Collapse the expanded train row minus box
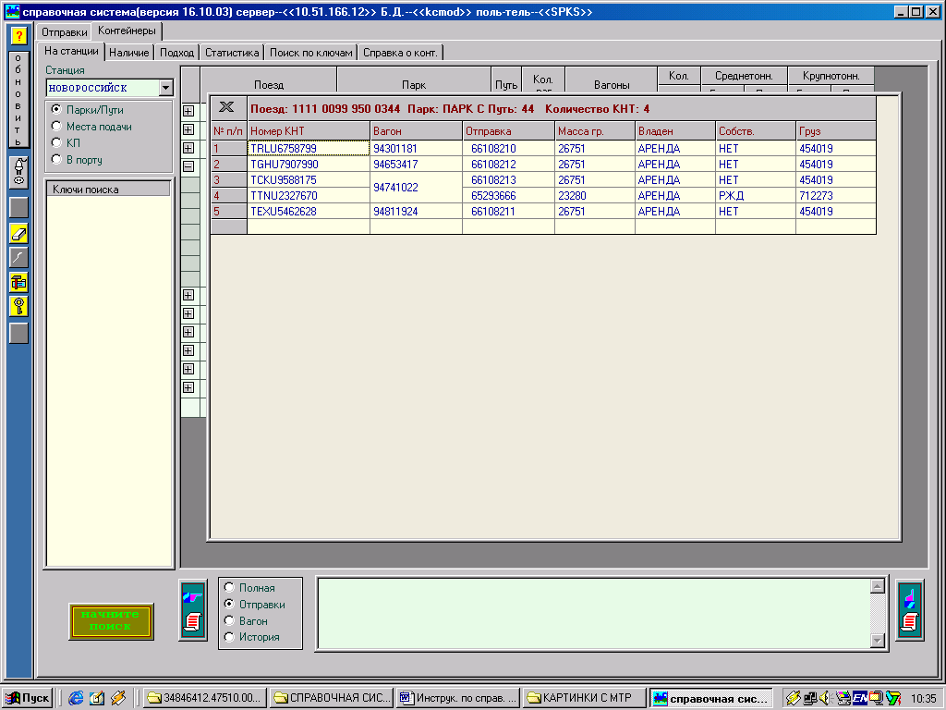946x710 pixels. 188,166
